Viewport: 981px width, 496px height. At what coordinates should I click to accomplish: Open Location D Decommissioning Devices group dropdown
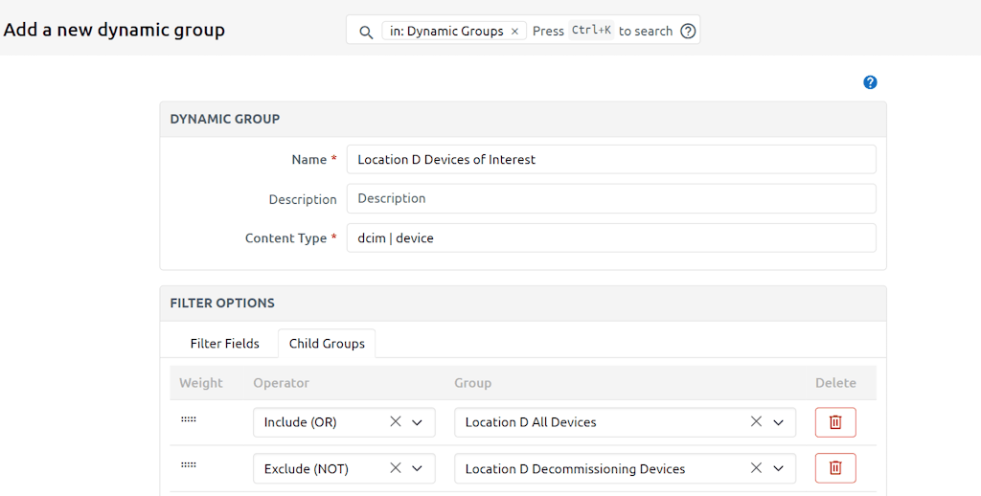click(x=778, y=468)
